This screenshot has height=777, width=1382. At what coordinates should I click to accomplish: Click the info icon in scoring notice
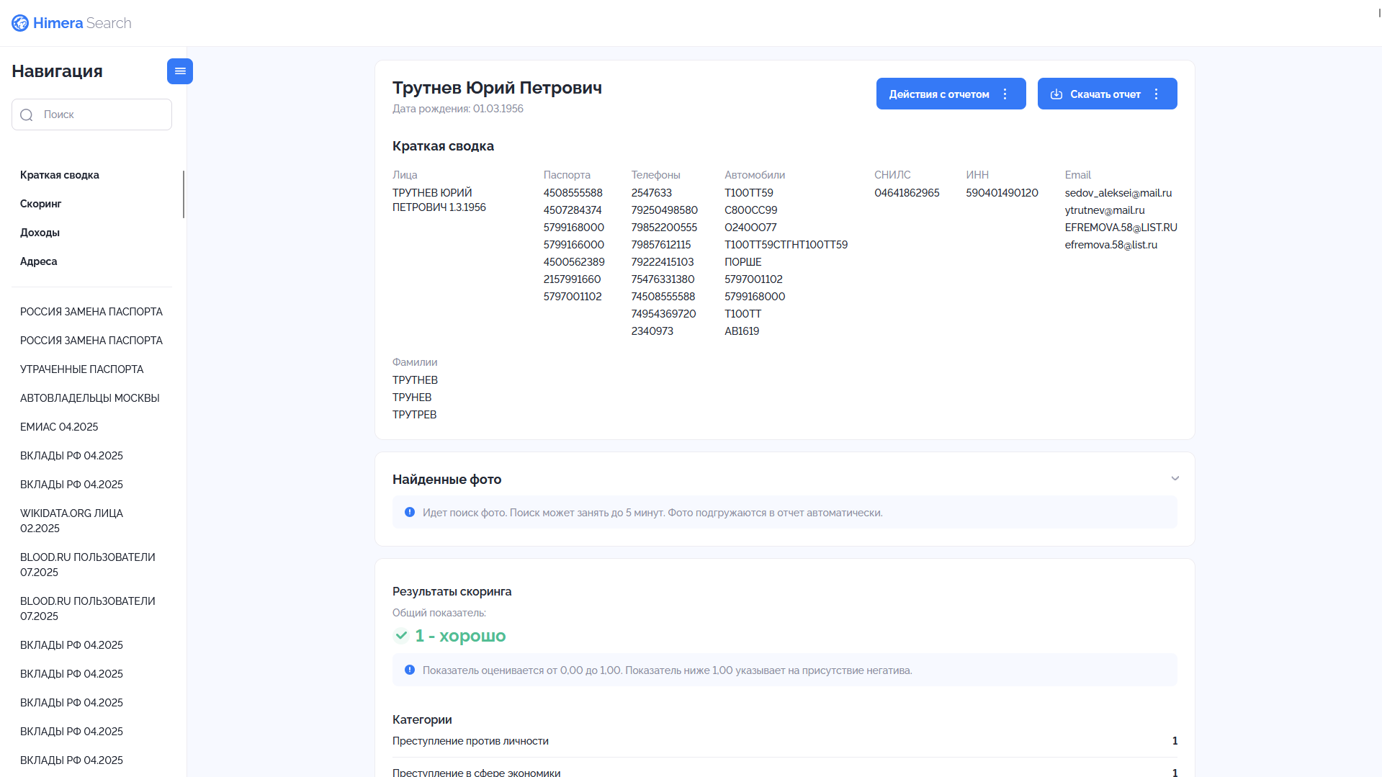click(410, 670)
